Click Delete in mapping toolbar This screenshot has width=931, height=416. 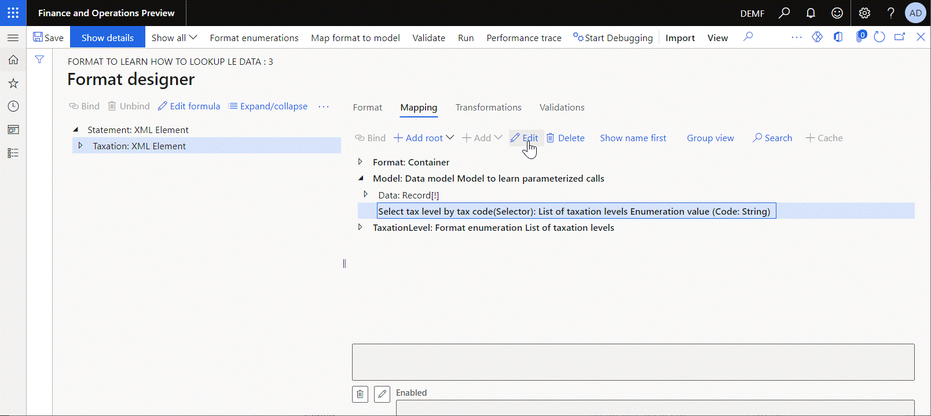[566, 138]
